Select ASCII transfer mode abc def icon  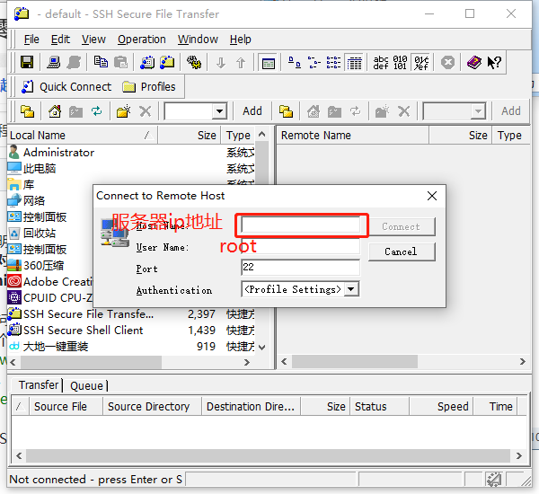tap(381, 63)
